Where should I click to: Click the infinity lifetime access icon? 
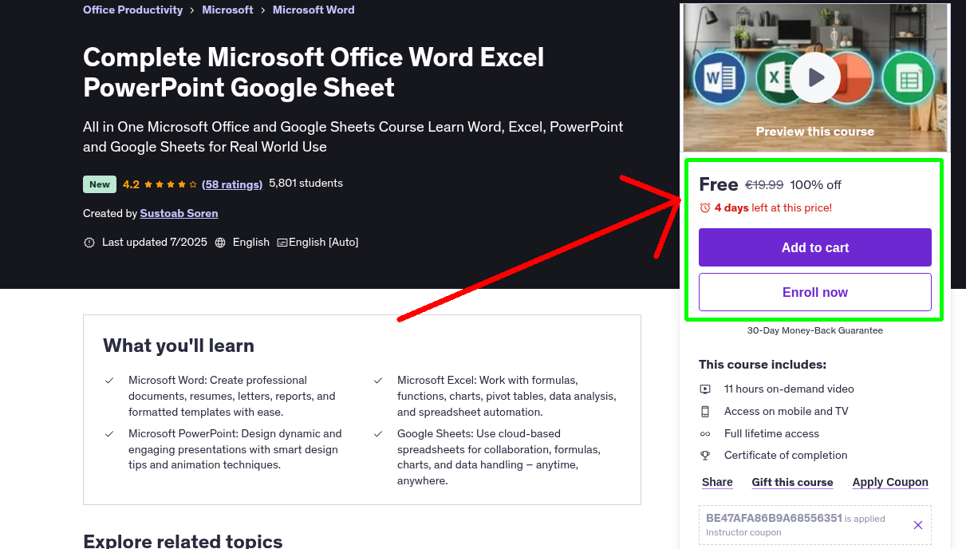click(705, 434)
